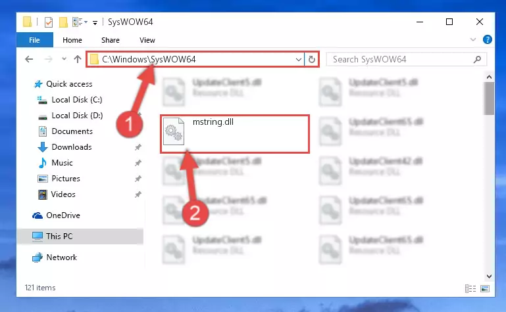Open recent locations dropdown arrow
This screenshot has height=312, width=506.
tap(64, 59)
